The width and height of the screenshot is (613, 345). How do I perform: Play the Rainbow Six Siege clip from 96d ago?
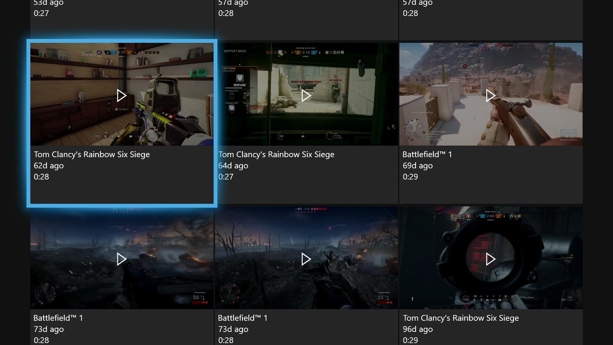coord(490,259)
